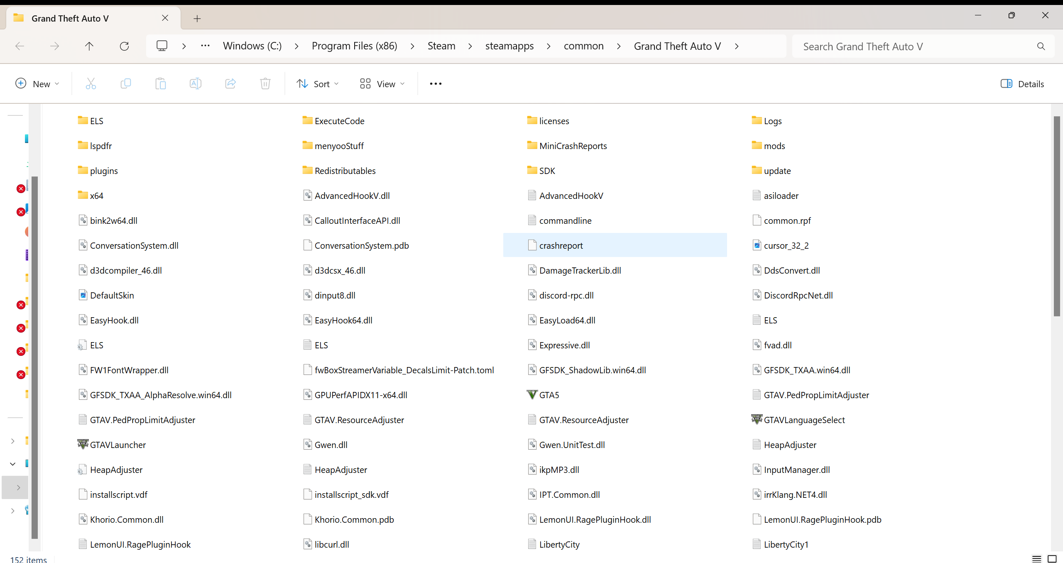Open the Sort dropdown
This screenshot has height=563, width=1063.
tap(318, 84)
